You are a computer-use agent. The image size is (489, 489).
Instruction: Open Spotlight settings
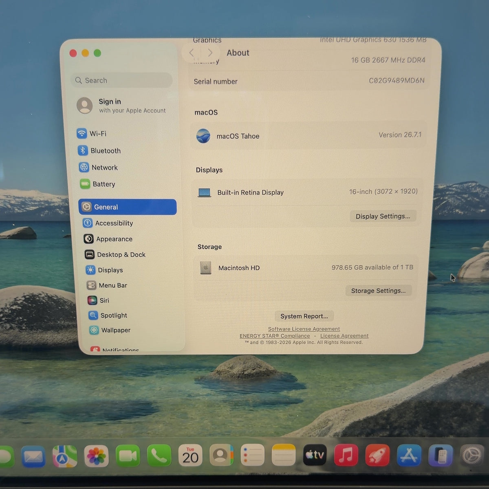108,315
